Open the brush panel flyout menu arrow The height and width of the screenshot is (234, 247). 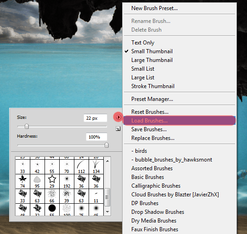(x=118, y=117)
